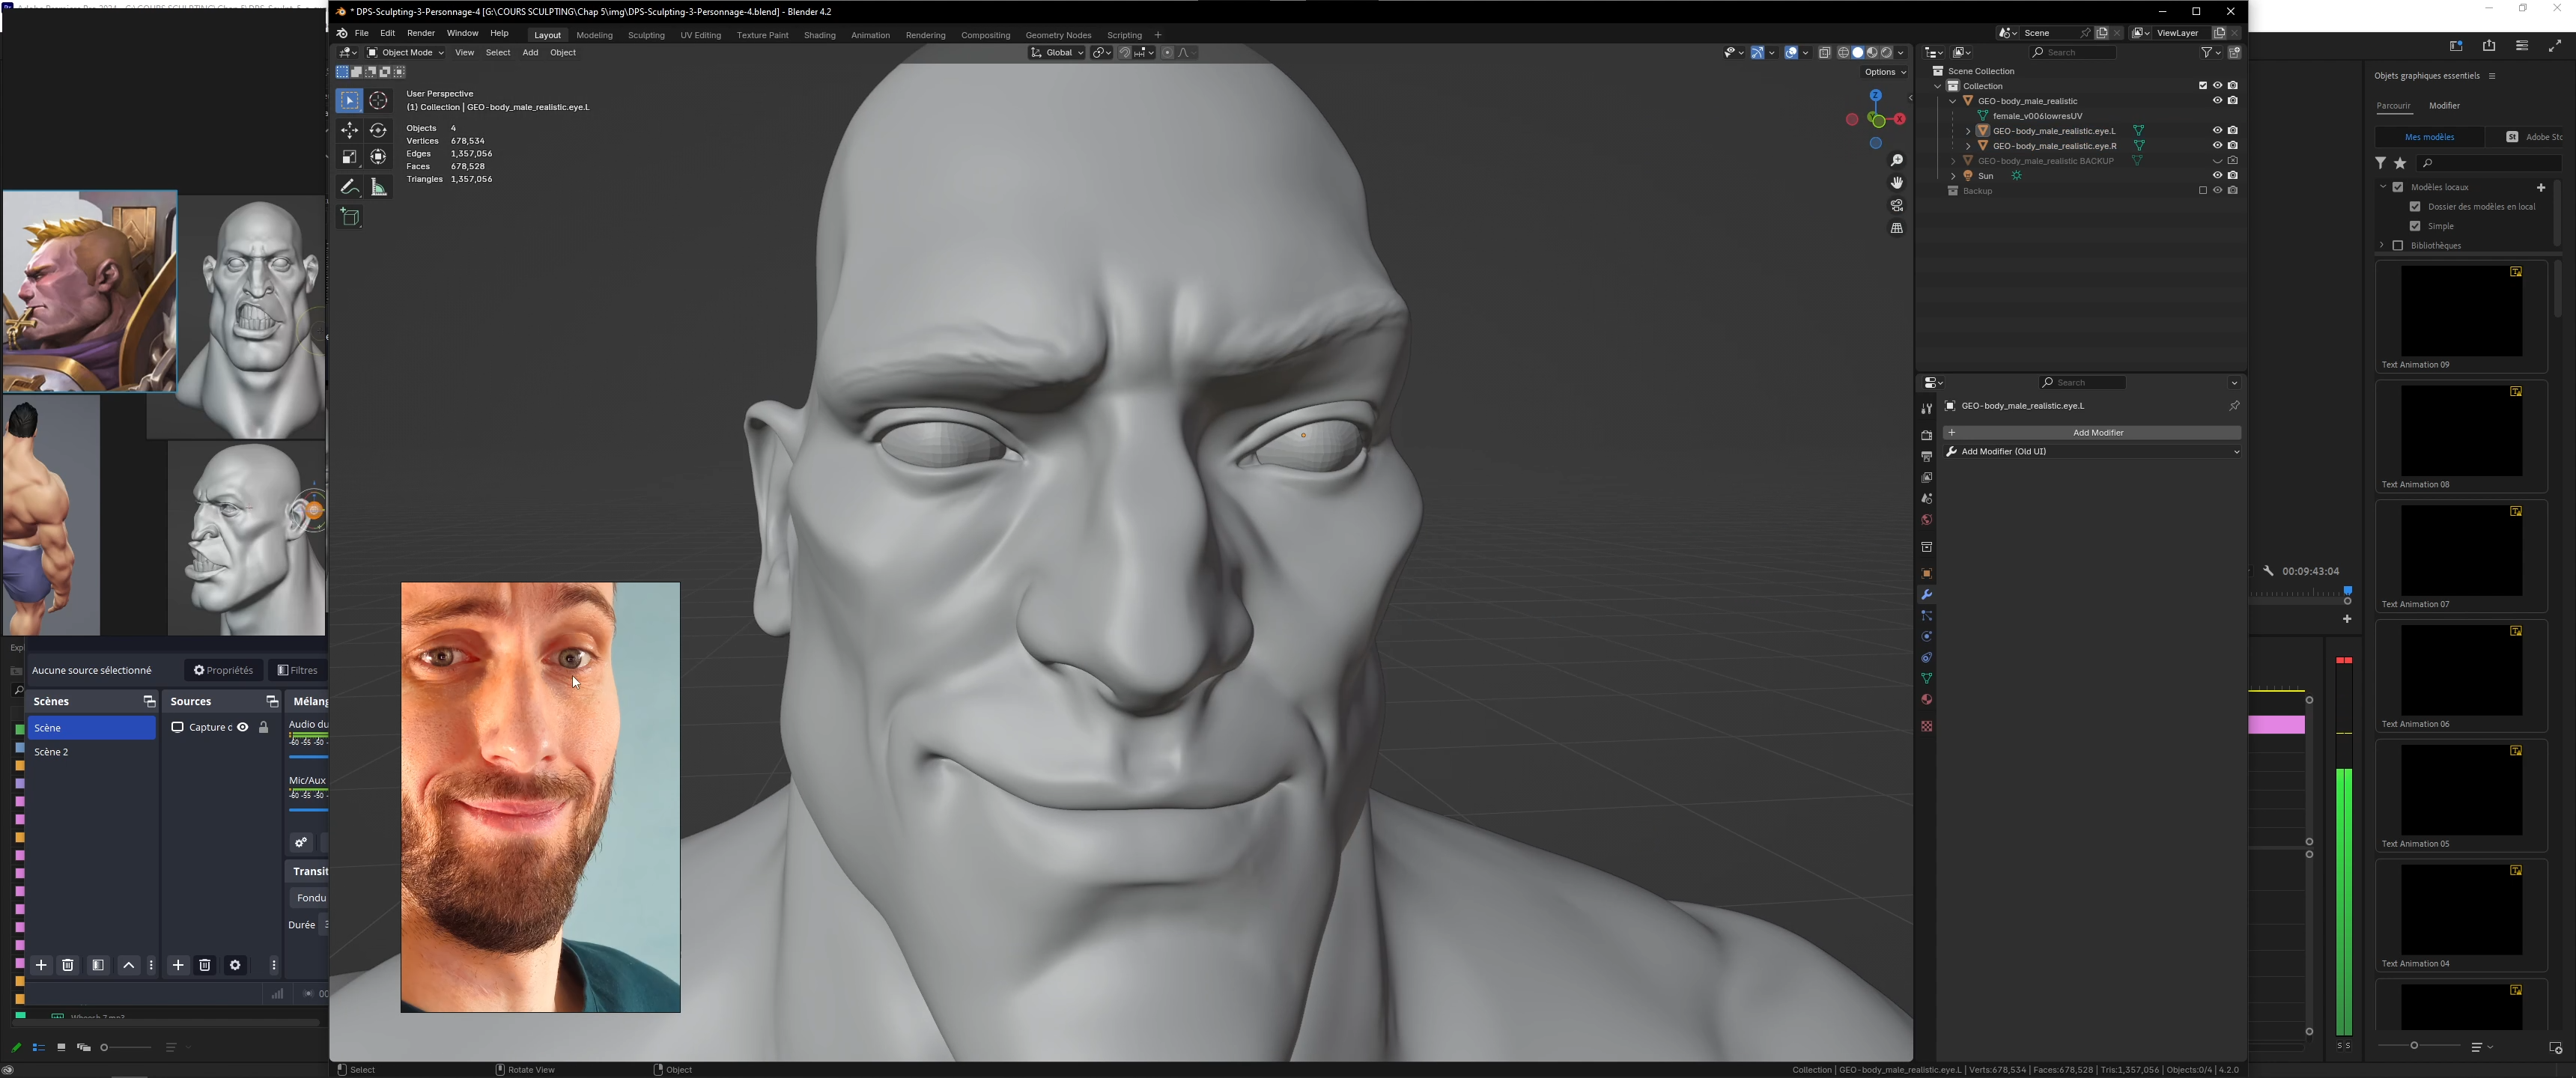Screen dimensions: 2576x1078
Task: Switch to the Sculpting workspace tab
Action: pyautogui.click(x=646, y=35)
